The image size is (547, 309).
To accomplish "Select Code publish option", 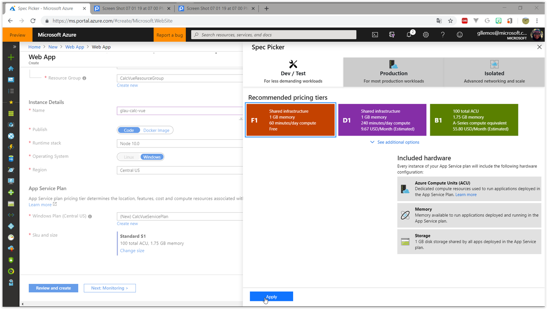I will pos(129,130).
